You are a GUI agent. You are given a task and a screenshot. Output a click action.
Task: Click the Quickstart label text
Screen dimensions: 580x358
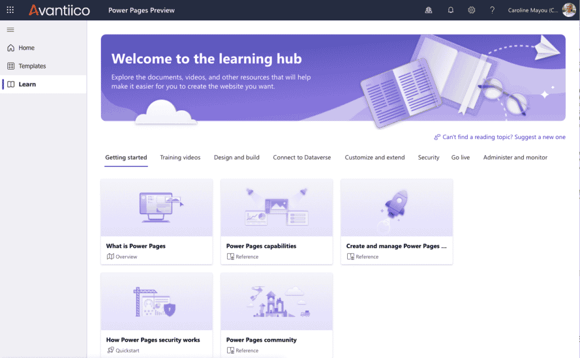(127, 350)
